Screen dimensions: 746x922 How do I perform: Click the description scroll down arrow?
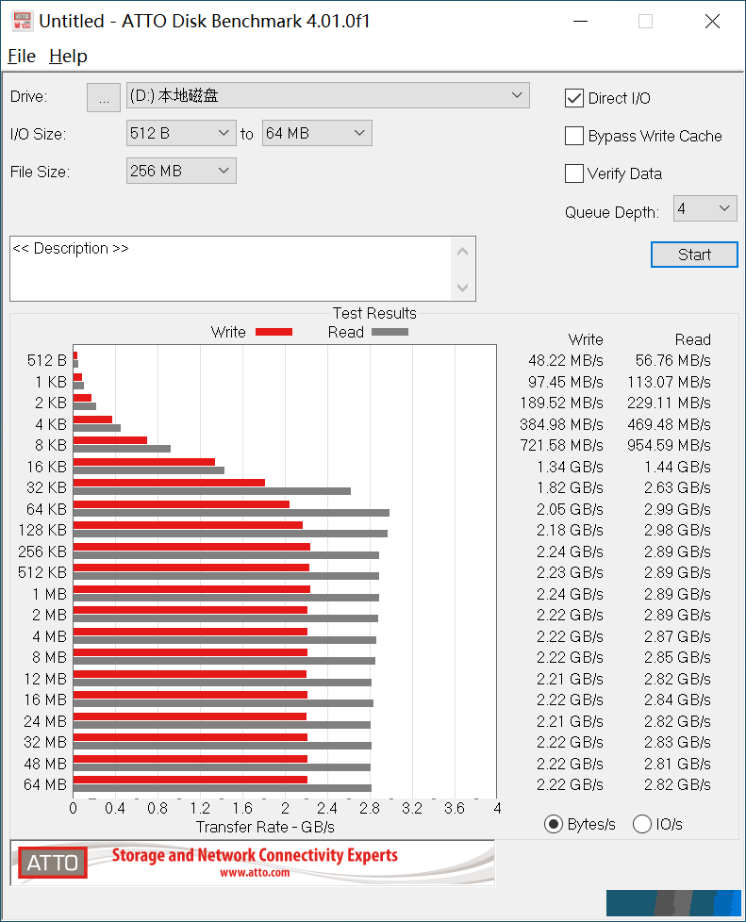[462, 288]
